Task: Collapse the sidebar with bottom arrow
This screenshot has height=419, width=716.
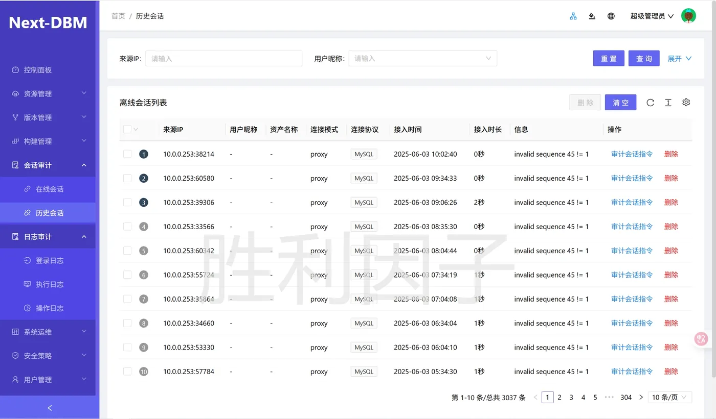Action: [50, 408]
